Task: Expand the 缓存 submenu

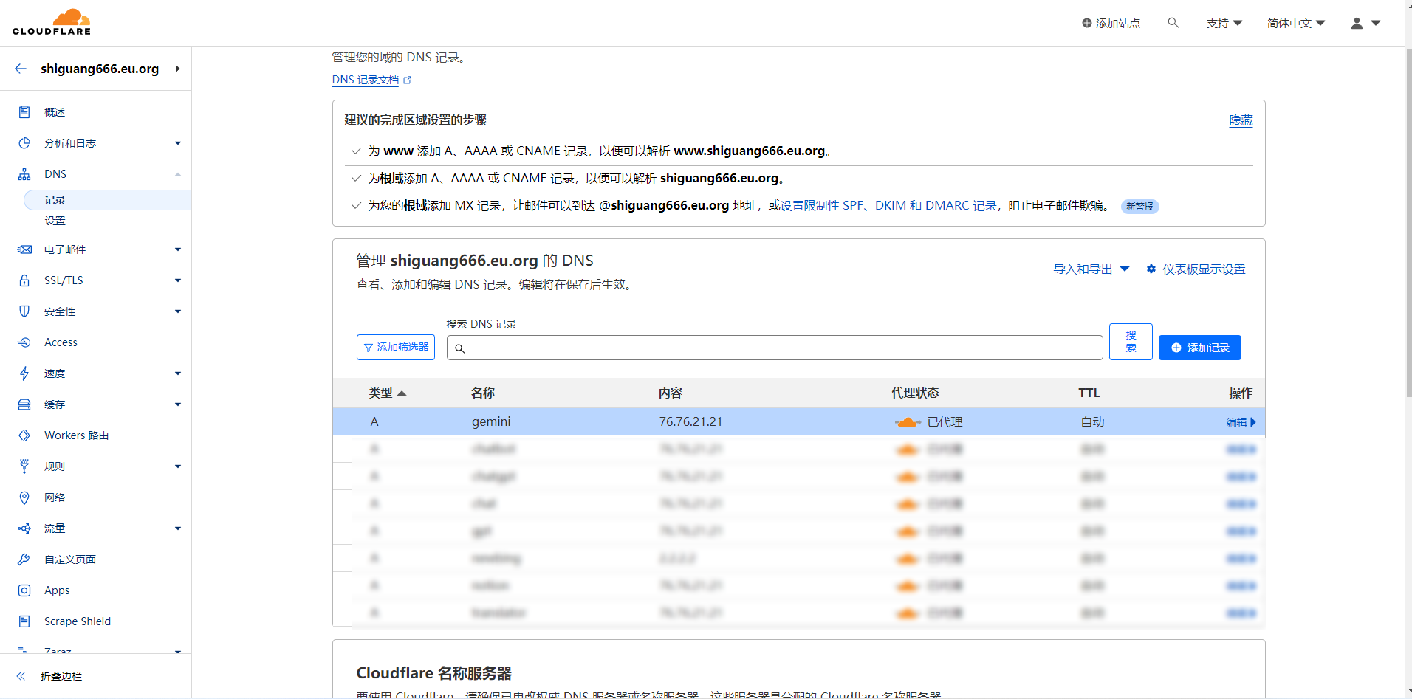Action: tap(178, 404)
